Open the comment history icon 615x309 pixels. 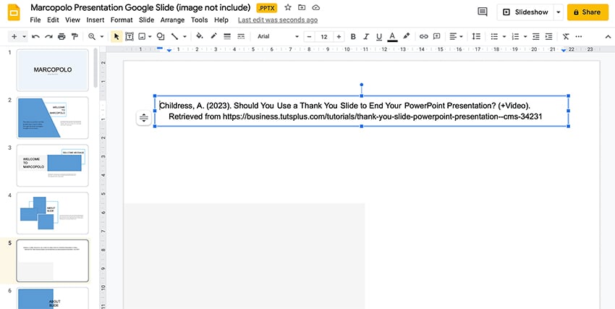[x=483, y=12]
